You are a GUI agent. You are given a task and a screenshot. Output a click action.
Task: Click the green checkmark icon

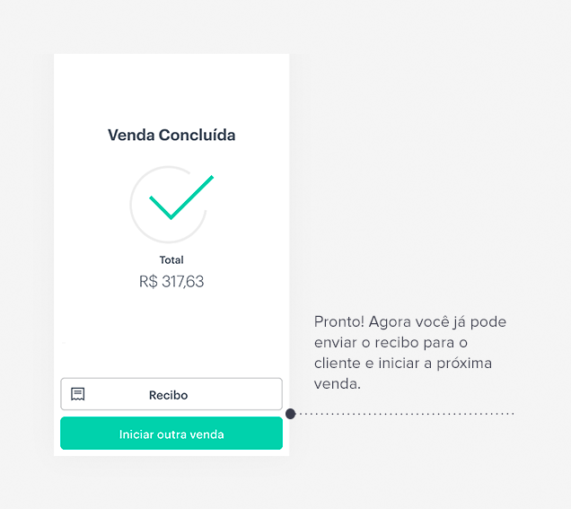point(181,197)
